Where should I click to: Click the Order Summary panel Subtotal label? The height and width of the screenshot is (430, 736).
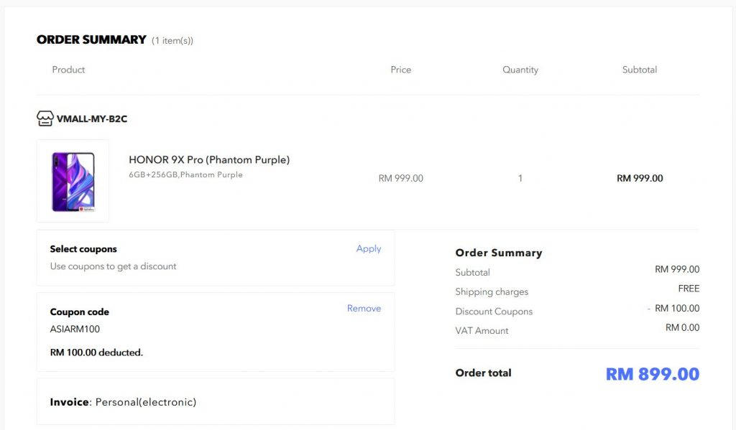click(x=473, y=273)
